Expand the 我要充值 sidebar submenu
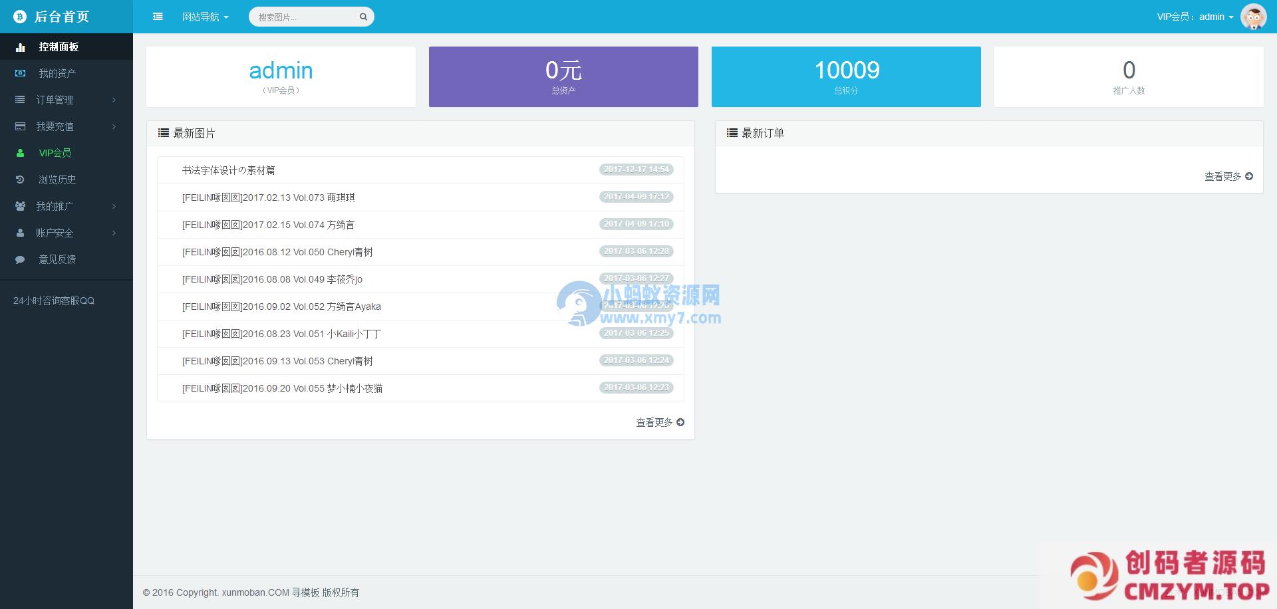Screen dimensions: 1277x609 pos(67,126)
